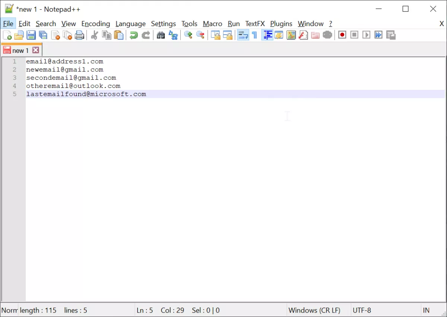Open the Macro menu
The height and width of the screenshot is (317, 447).
coord(212,23)
